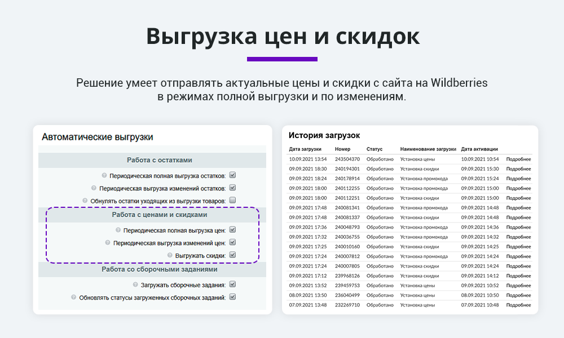This screenshot has height=338, width=564.
Task: Enable "Обнулять остатки уходящих из выгрузки товаров"
Action: point(232,200)
